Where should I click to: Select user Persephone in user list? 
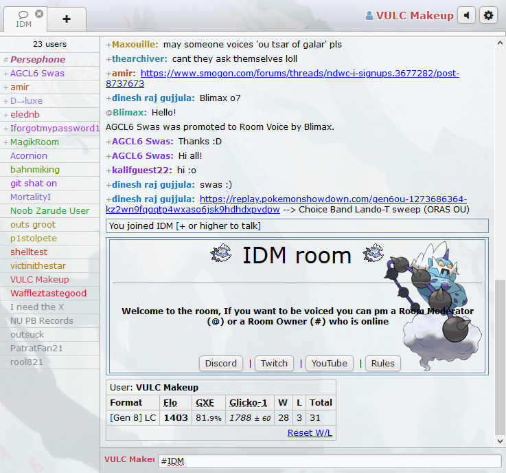(49, 59)
